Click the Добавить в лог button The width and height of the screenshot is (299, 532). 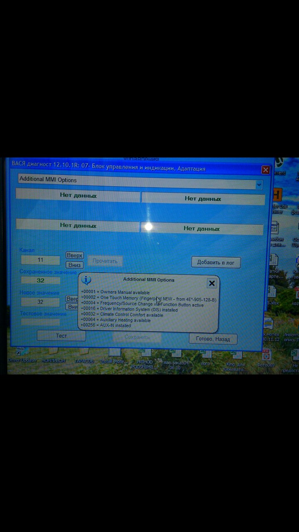pyautogui.click(x=216, y=262)
